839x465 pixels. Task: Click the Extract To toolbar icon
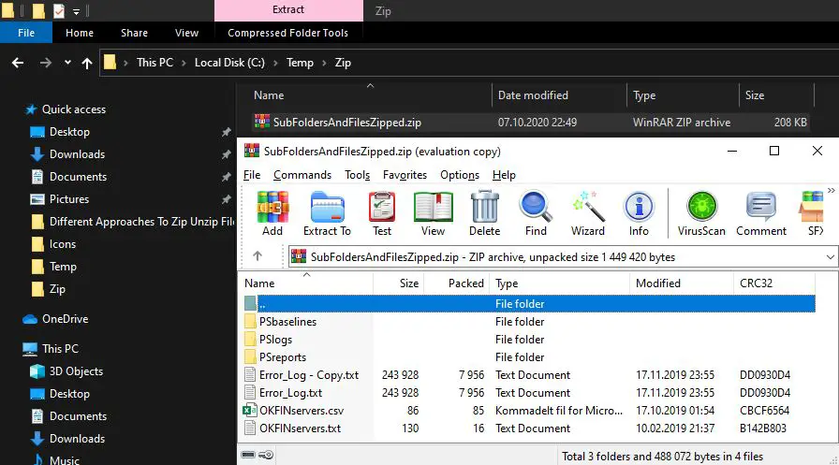pos(327,213)
